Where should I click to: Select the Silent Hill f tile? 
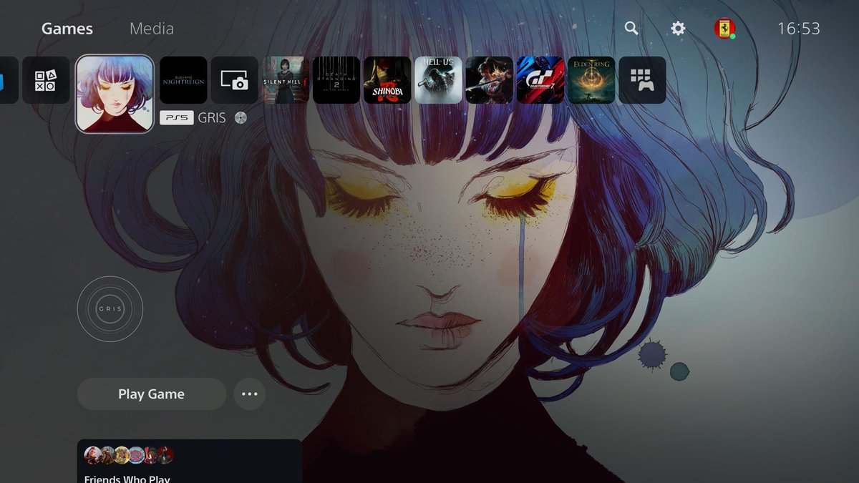(x=286, y=80)
